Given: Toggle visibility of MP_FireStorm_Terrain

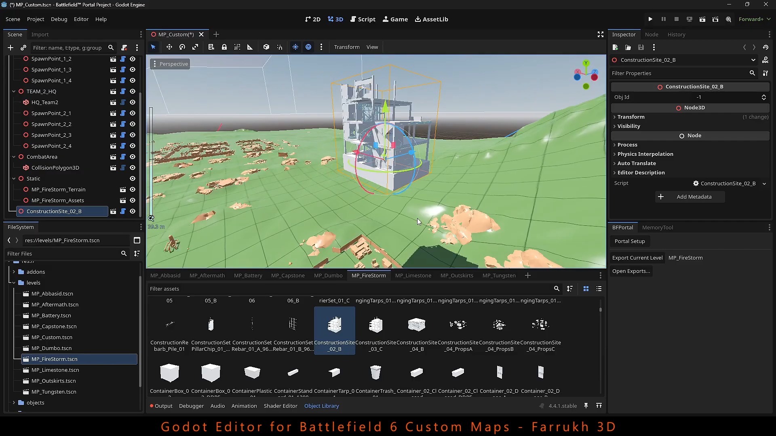Looking at the screenshot, I should coord(133,189).
